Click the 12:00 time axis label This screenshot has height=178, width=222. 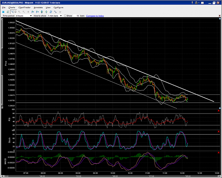click(x=182, y=173)
